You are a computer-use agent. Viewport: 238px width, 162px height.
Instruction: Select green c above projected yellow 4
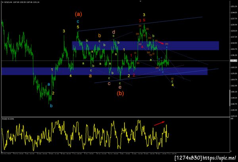(x=172, y=81)
